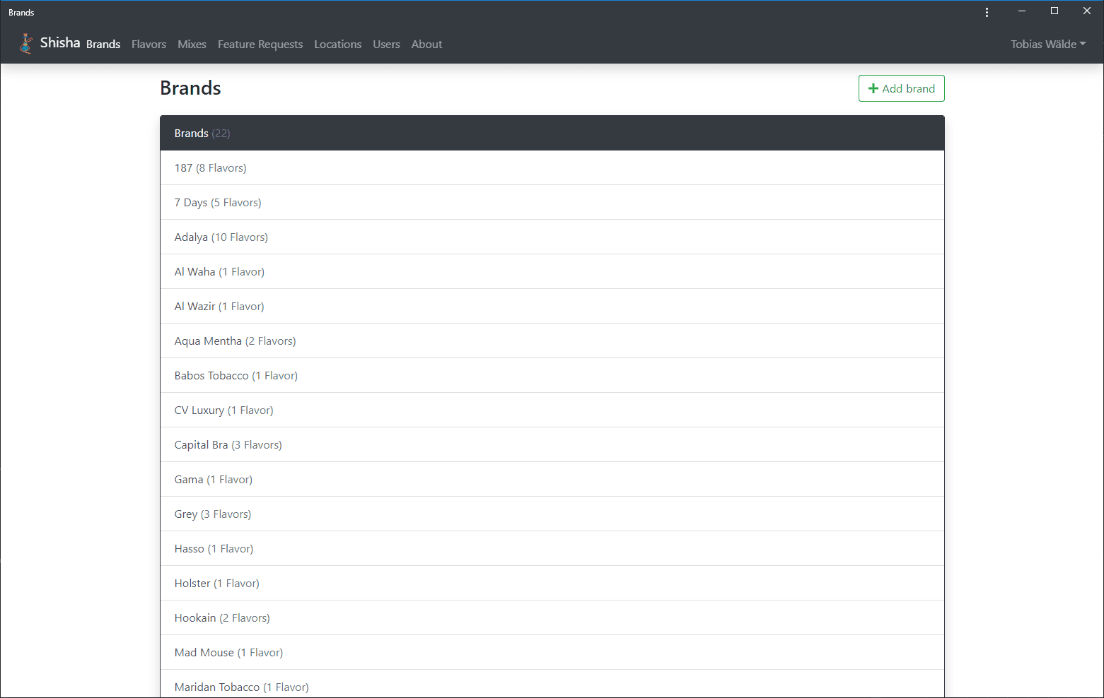Click the Shisha brand title link

(x=60, y=43)
